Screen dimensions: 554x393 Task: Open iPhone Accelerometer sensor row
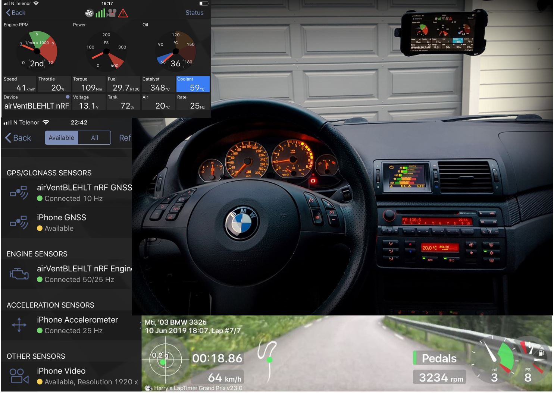71,325
